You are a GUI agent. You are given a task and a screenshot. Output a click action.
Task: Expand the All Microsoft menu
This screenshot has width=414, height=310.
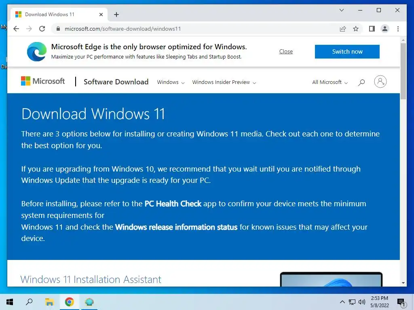pyautogui.click(x=330, y=82)
